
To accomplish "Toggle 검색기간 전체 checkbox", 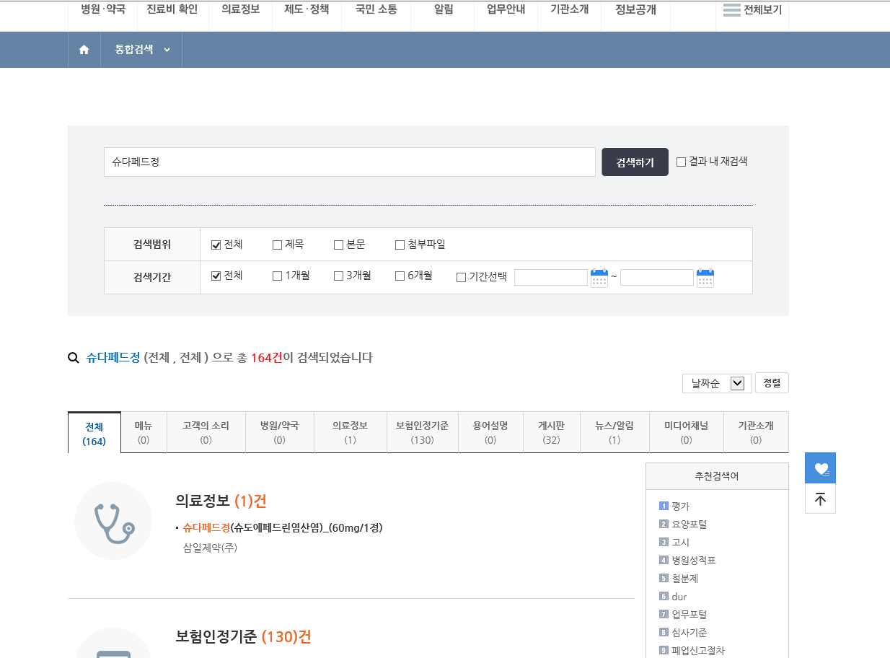I will (216, 276).
